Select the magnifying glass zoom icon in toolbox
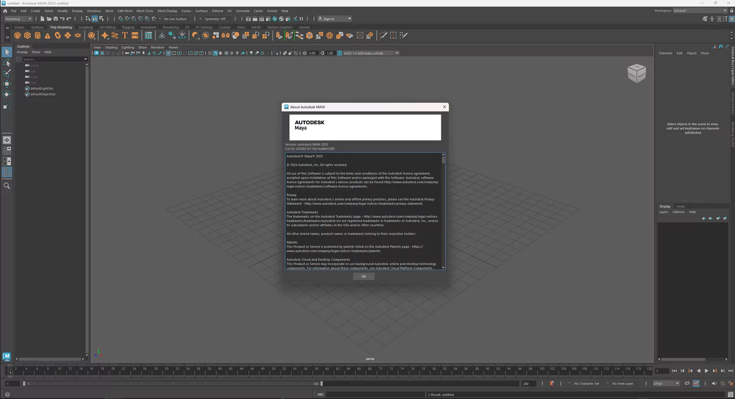Viewport: 735px width, 399px height. pyautogui.click(x=7, y=186)
